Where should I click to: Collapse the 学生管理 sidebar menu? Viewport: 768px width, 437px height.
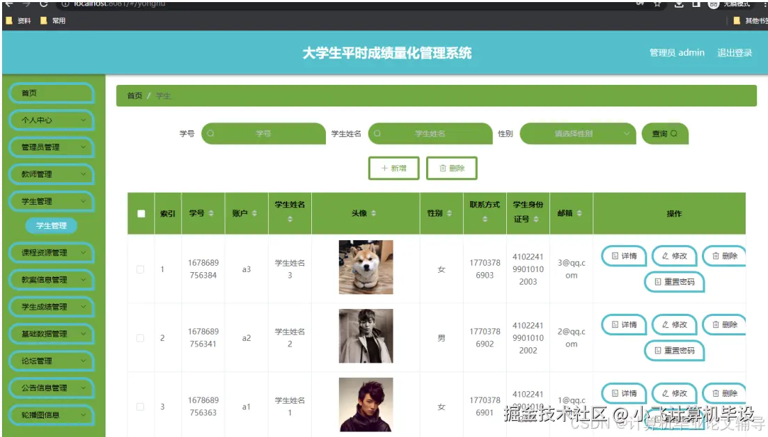[x=52, y=201]
